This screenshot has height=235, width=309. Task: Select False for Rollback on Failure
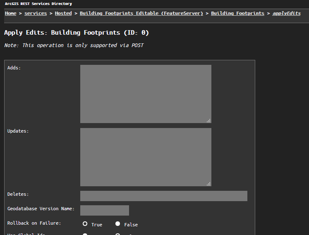pos(117,224)
